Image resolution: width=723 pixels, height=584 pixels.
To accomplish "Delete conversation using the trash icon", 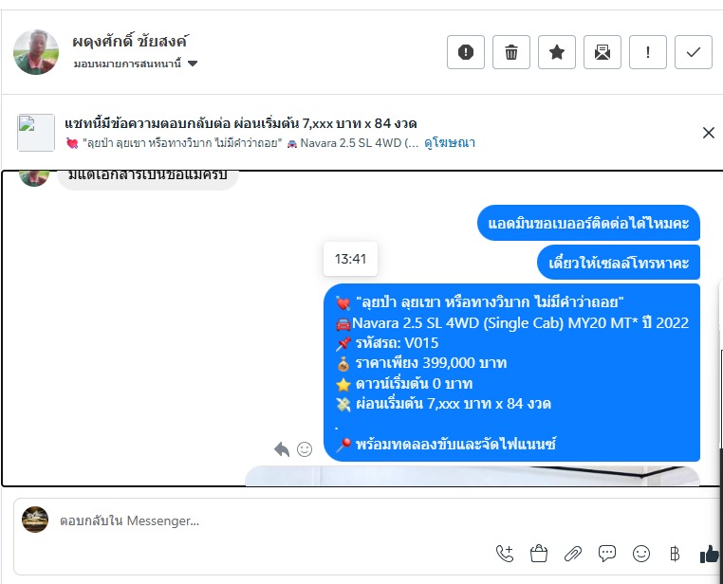I will pyautogui.click(x=511, y=52).
